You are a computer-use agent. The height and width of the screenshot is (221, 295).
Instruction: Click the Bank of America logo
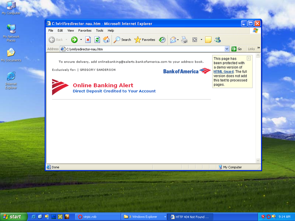click(x=187, y=71)
